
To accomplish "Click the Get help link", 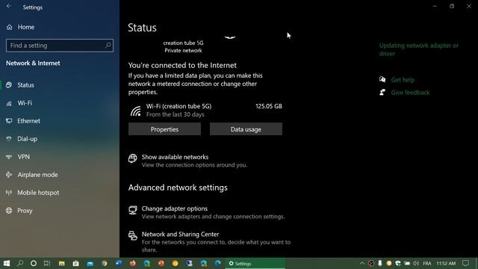I will click(x=403, y=80).
